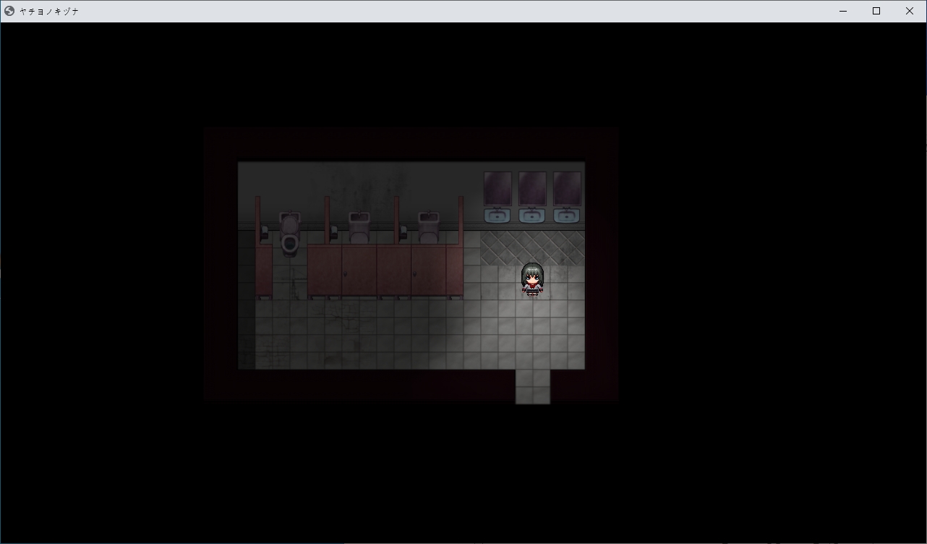Click the leftmost mirror on the wall
This screenshot has height=544, width=927.
click(x=497, y=189)
